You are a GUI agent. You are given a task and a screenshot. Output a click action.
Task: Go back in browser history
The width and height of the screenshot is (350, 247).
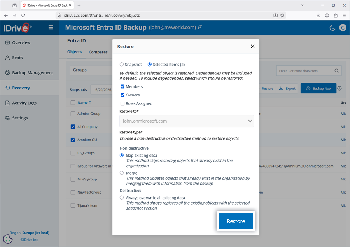[x=6, y=16]
